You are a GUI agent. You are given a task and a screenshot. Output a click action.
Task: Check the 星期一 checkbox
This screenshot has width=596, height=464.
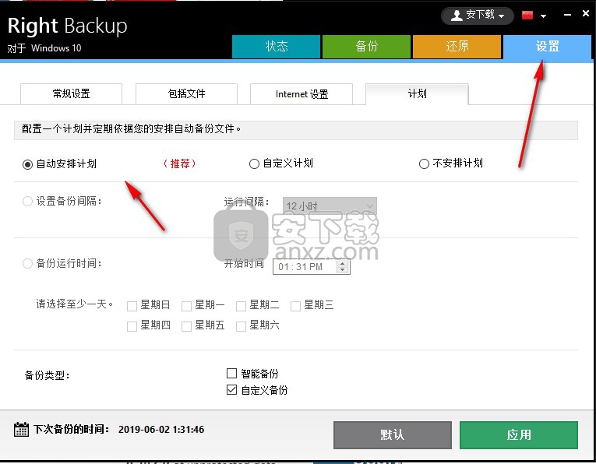coord(186,306)
